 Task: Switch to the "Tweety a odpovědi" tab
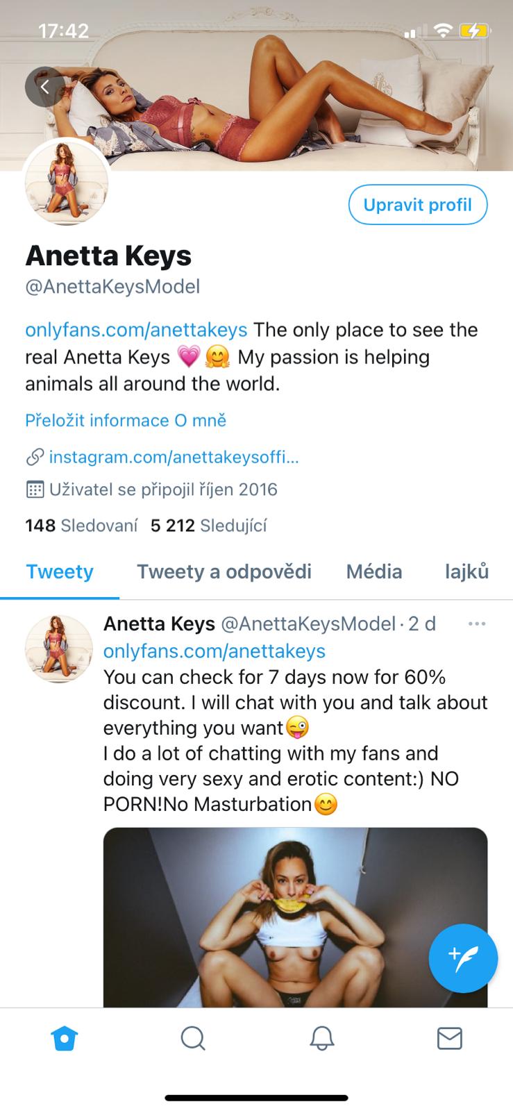pos(224,571)
